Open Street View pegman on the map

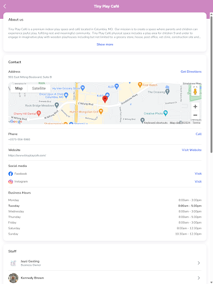coord(195,91)
